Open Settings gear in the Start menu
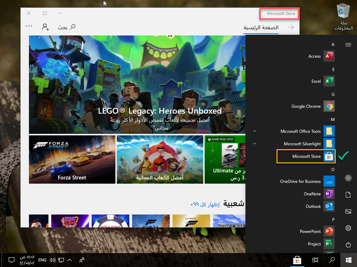This screenshot has height=267, width=357. coord(348,228)
